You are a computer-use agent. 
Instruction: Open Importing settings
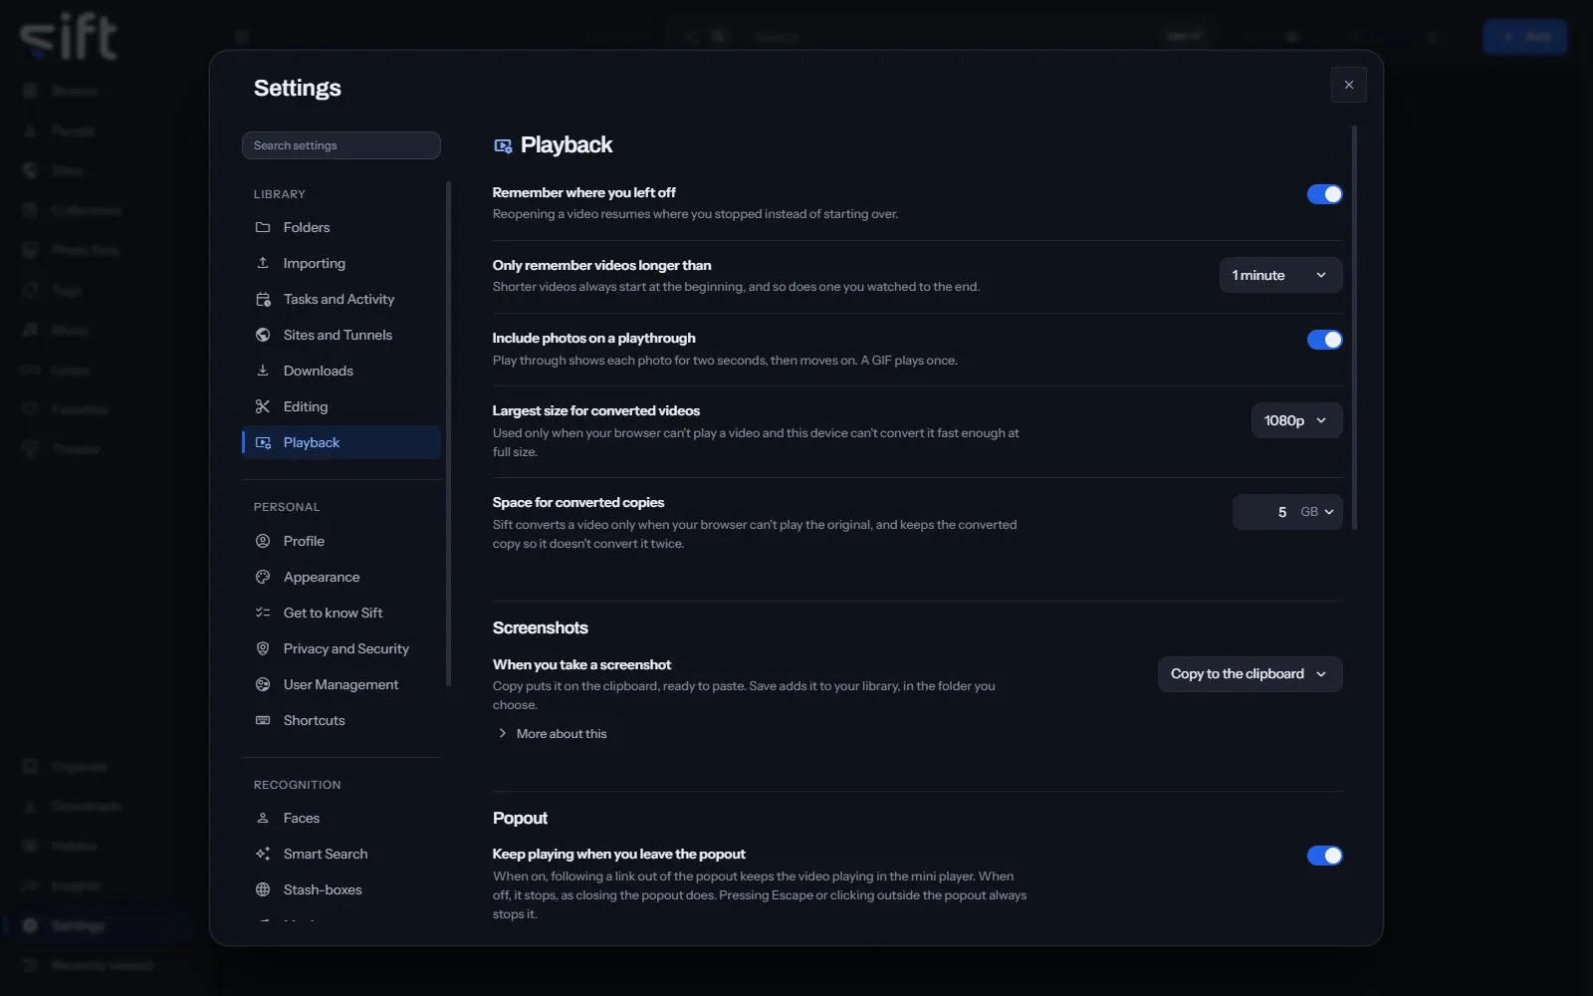coord(341,263)
